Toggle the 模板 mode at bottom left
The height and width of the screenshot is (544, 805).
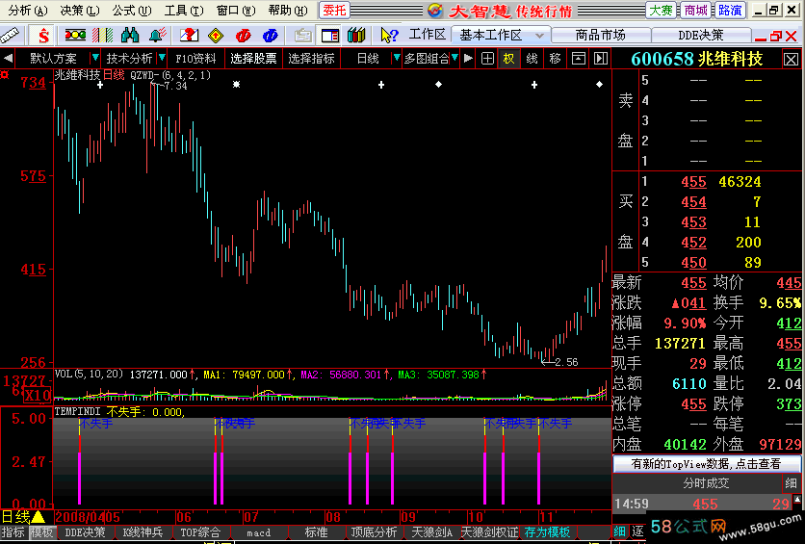41,532
